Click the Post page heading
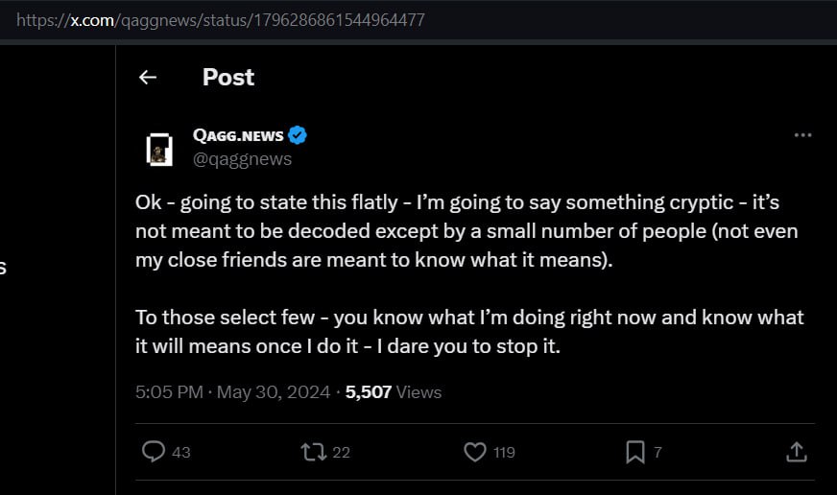Screen dimensions: 837x495 pyautogui.click(x=228, y=78)
